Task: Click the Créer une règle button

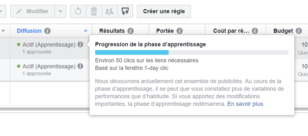Action: tap(164, 11)
